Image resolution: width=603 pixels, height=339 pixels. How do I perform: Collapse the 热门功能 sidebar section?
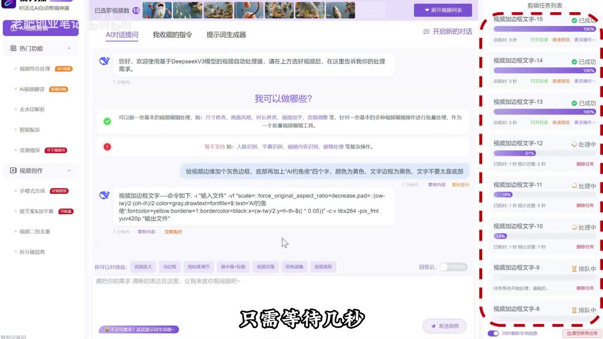pyautogui.click(x=69, y=48)
